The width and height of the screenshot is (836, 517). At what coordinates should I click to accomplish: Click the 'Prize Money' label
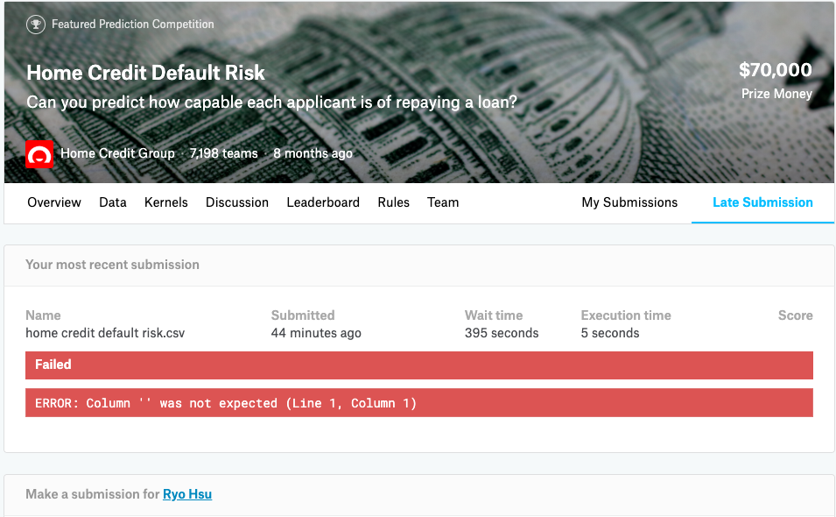click(776, 94)
